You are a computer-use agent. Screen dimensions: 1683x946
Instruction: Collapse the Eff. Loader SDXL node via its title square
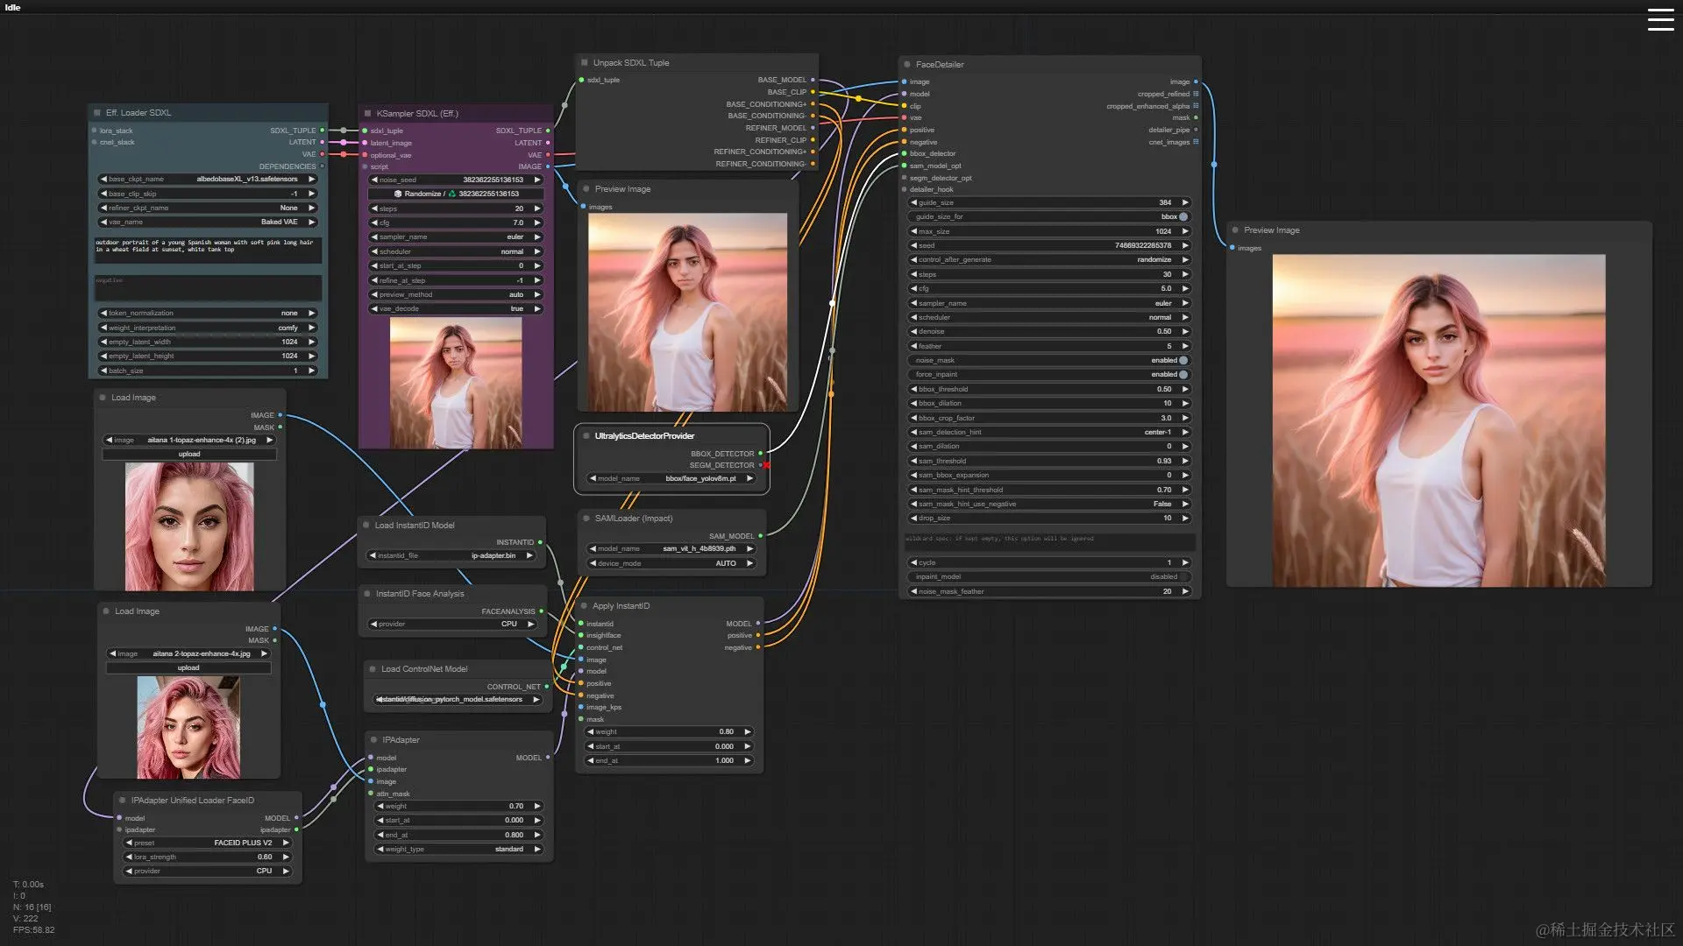[96, 113]
